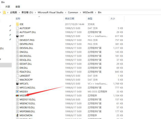161x119 pixels.
Task: Click the AUTOLAYT.DLL file icon
Action: tap(17, 32)
